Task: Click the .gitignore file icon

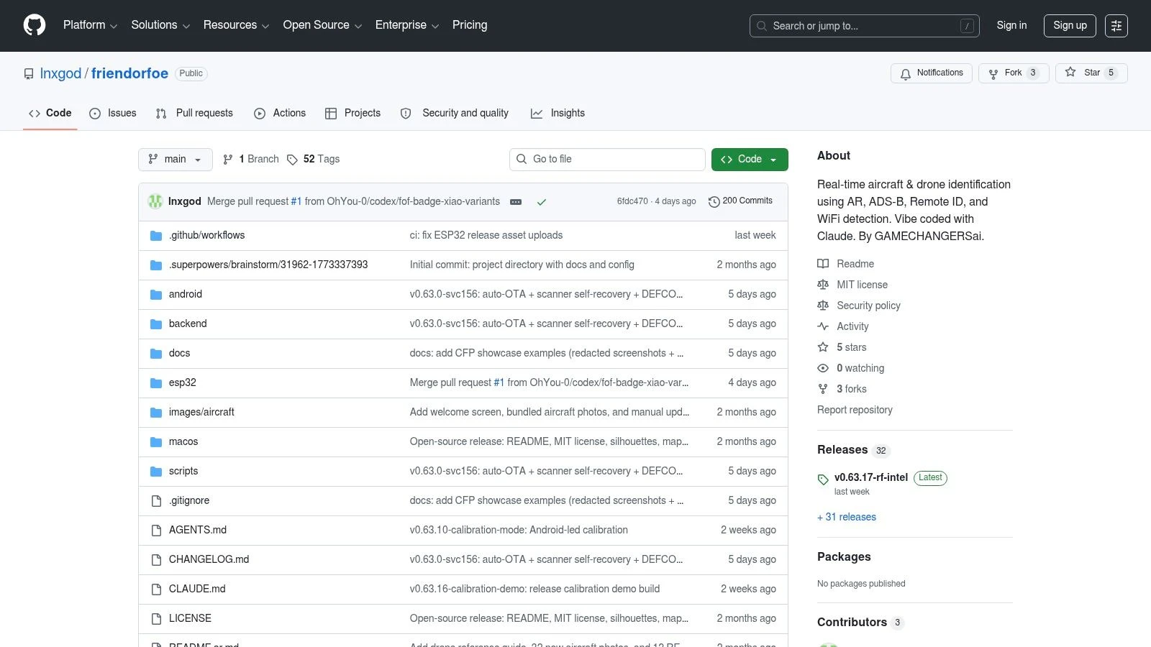Action: [156, 501]
